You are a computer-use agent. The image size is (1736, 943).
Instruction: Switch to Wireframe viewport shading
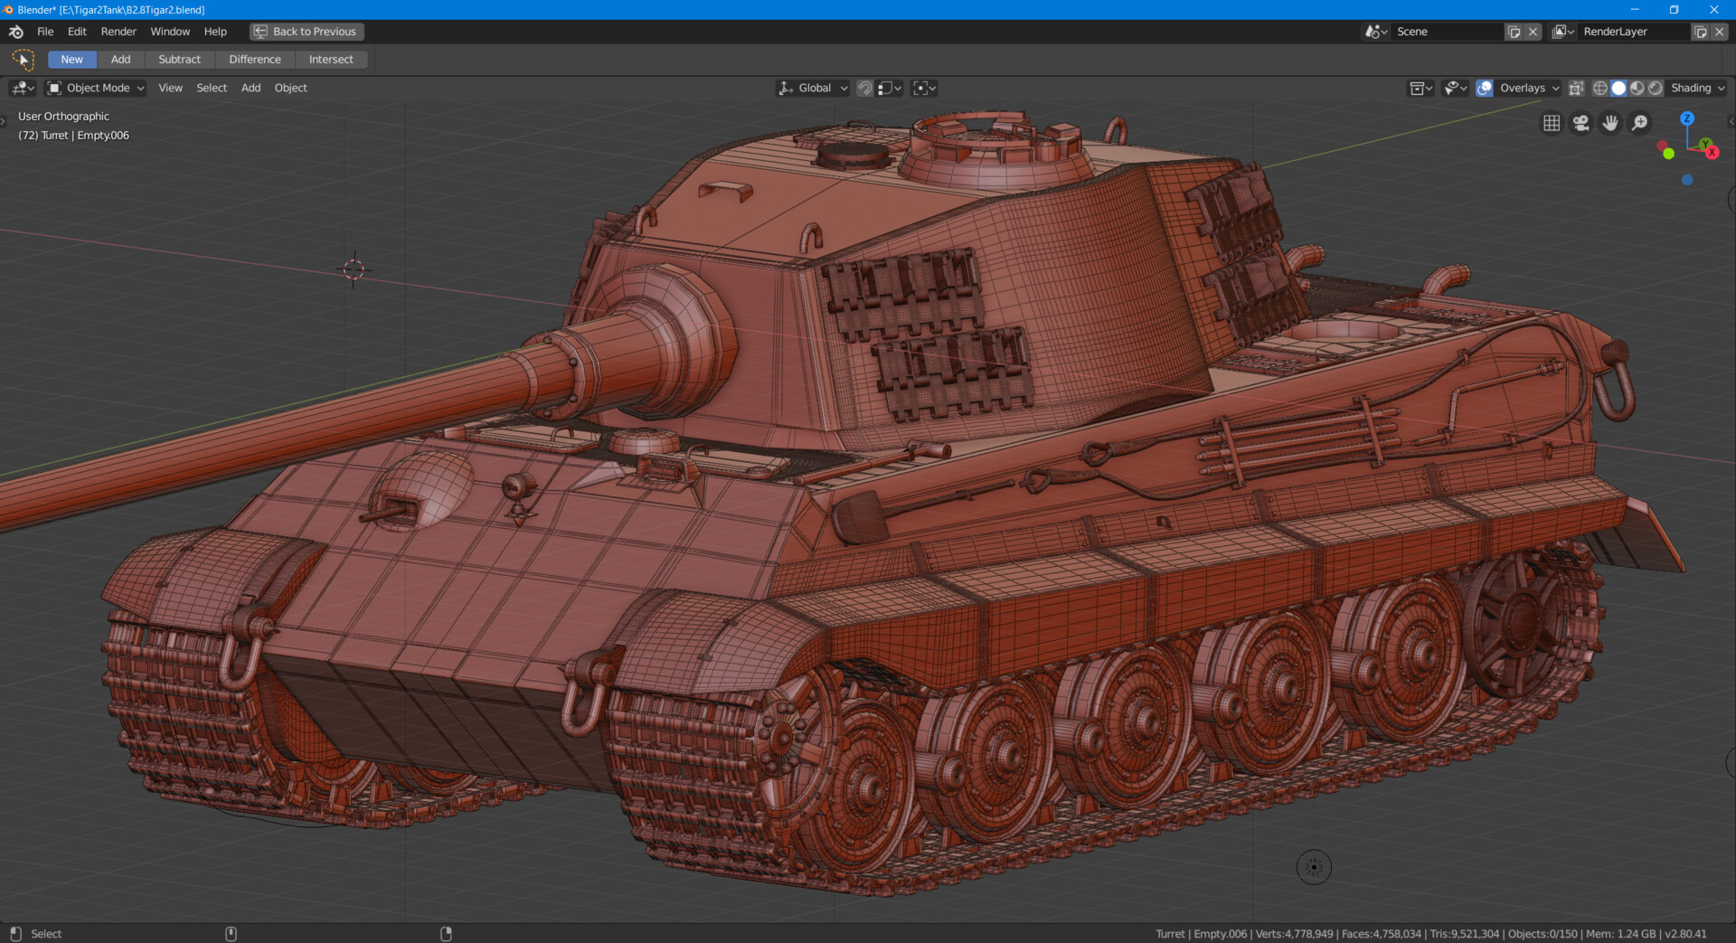click(x=1600, y=88)
